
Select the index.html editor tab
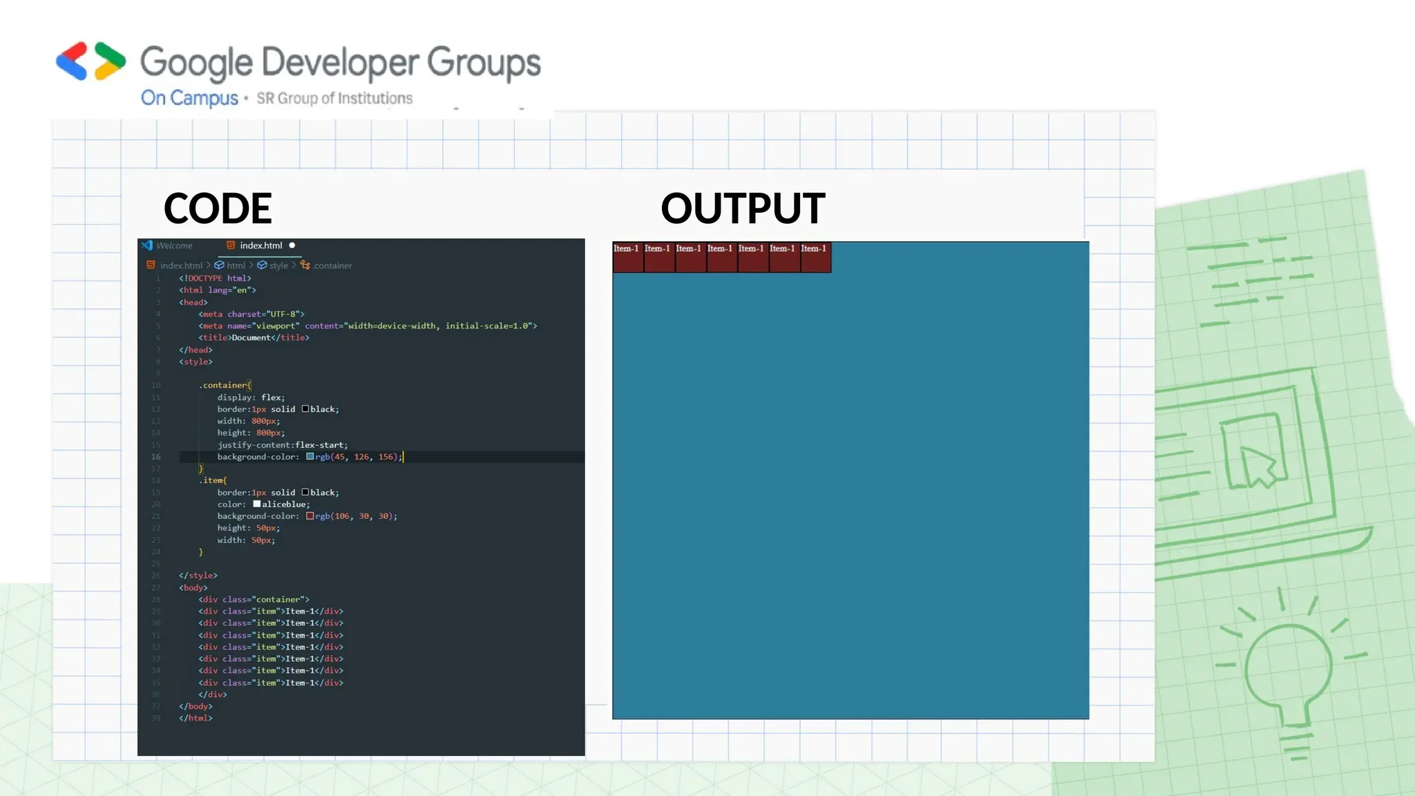(260, 245)
